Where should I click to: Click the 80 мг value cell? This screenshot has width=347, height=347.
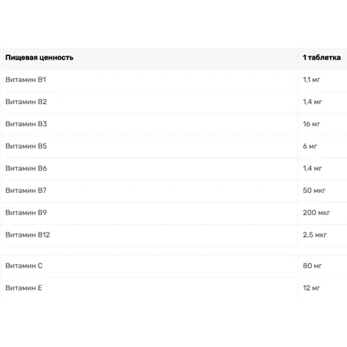coord(312,266)
